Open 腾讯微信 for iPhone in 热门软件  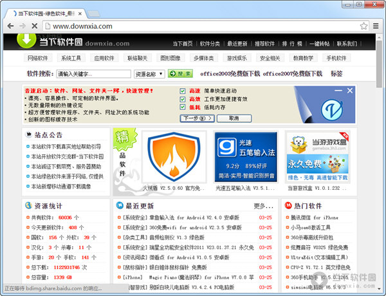(315, 217)
